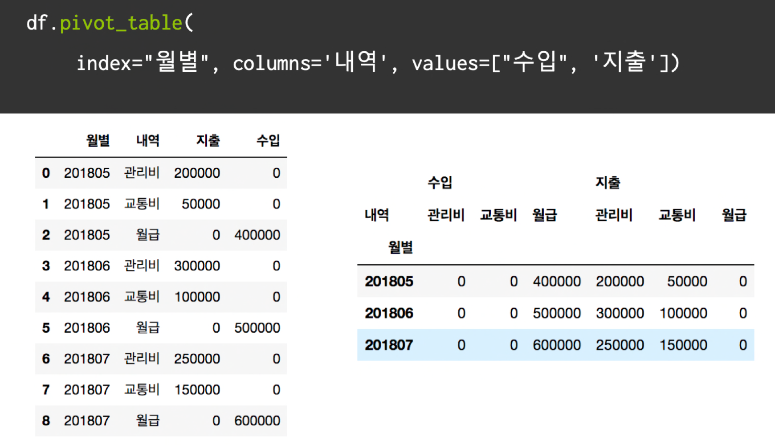Screen dimensions: 775x445
Task: Click top-level 수입 header in pivot result
Action: tap(440, 182)
